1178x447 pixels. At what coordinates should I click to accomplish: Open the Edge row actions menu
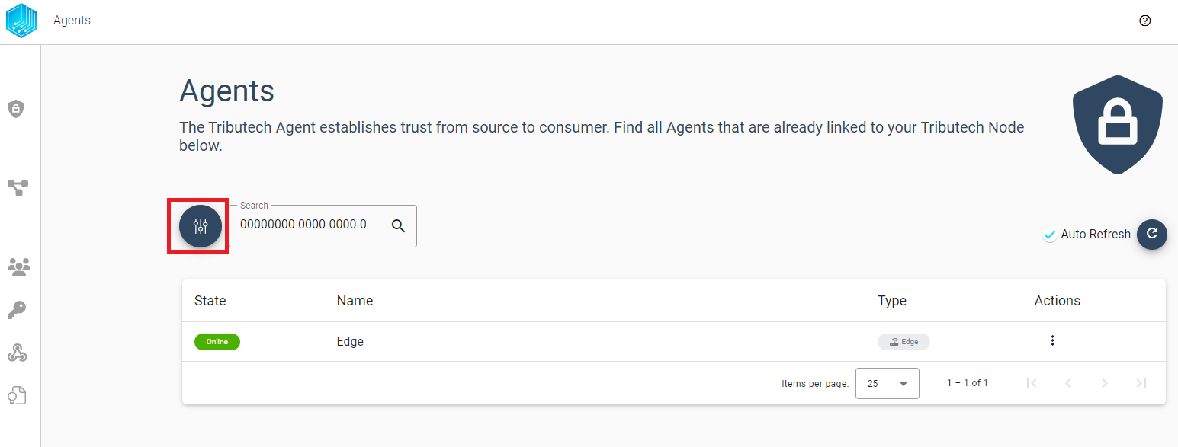[1052, 340]
